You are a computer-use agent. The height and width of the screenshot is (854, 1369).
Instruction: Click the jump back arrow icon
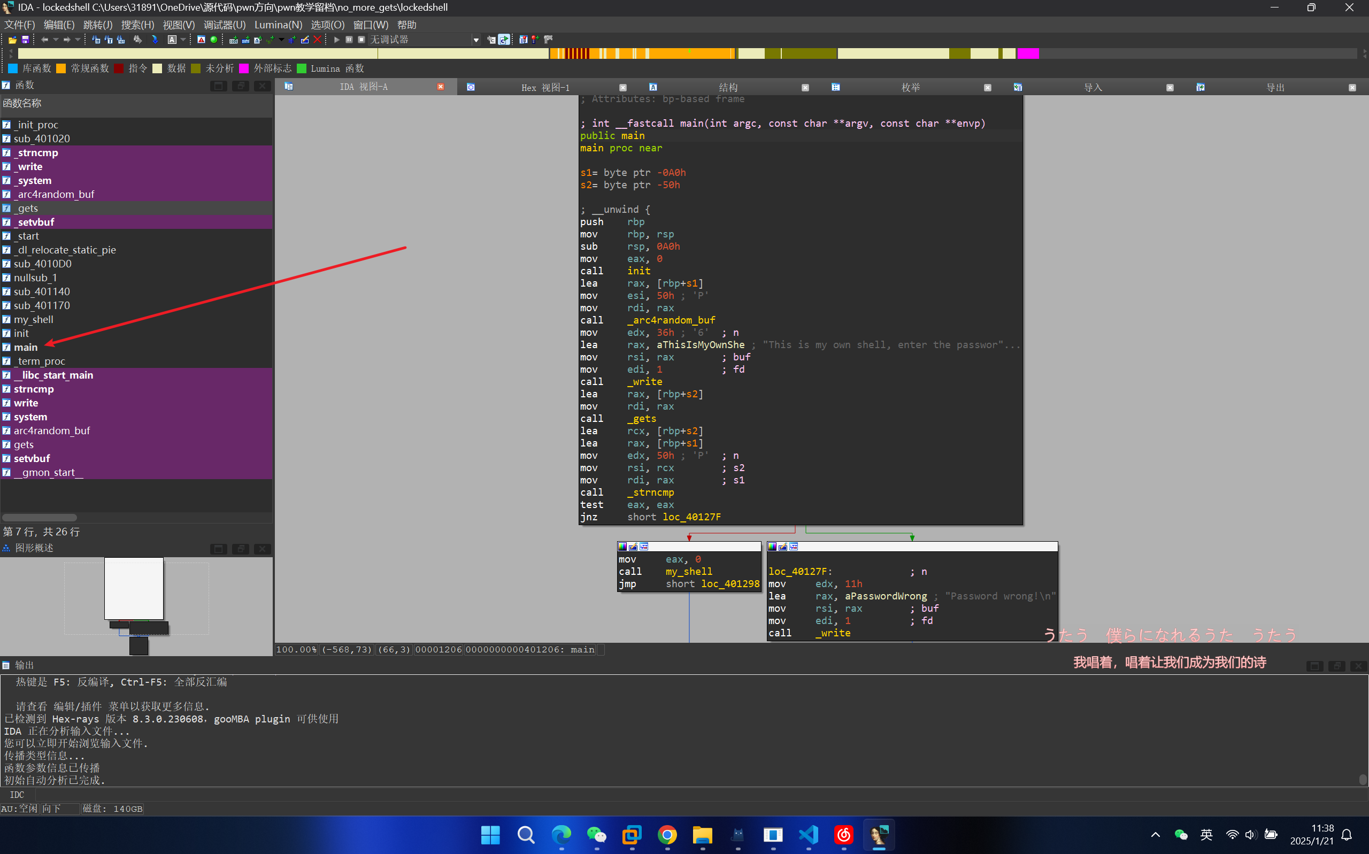44,40
